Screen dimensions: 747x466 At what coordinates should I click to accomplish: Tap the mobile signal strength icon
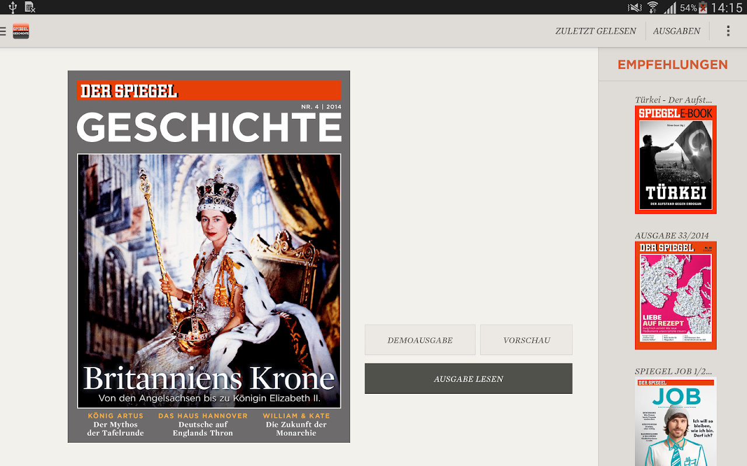coord(671,8)
